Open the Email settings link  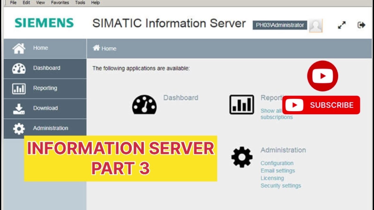click(278, 171)
